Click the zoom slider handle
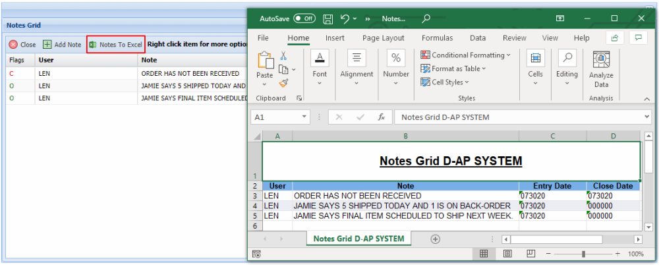The image size is (659, 265). [x=583, y=254]
